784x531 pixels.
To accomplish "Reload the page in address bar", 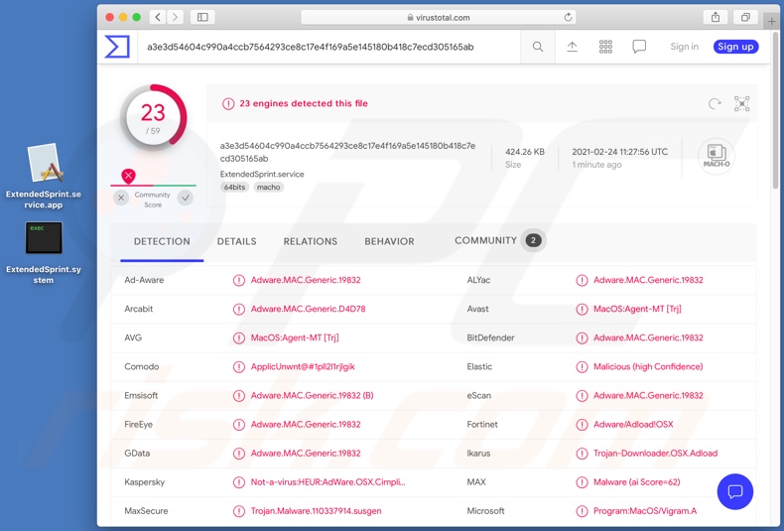I will pos(568,17).
